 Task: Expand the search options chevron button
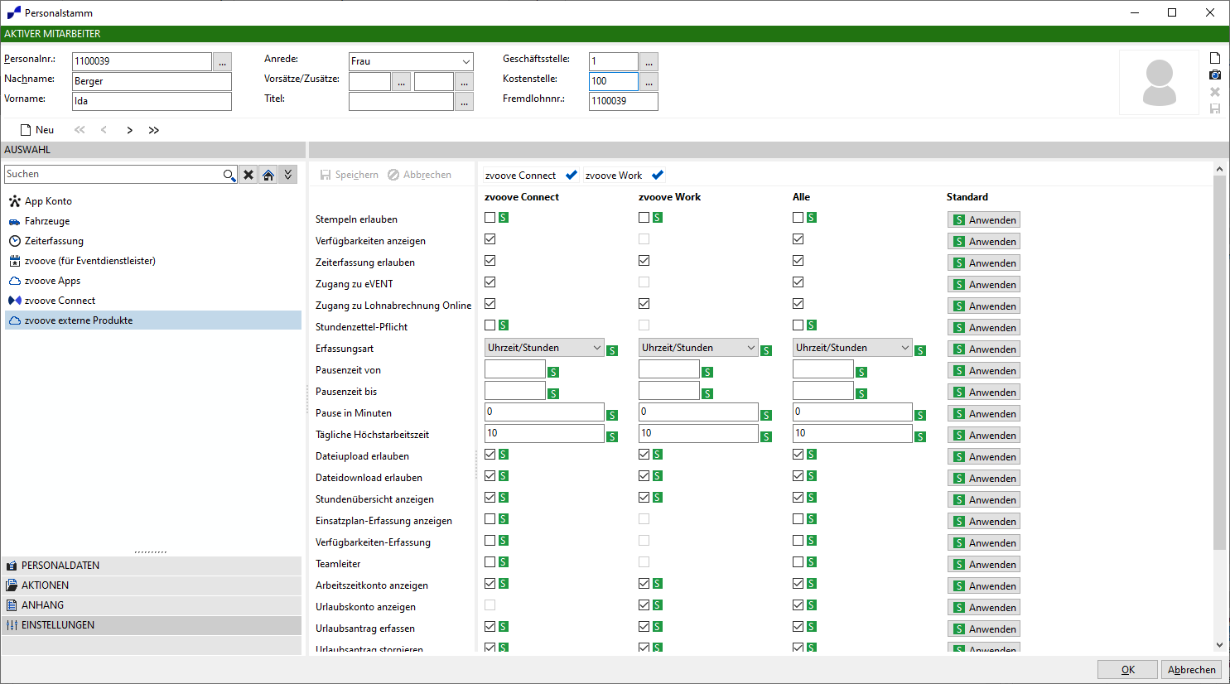pyautogui.click(x=288, y=175)
